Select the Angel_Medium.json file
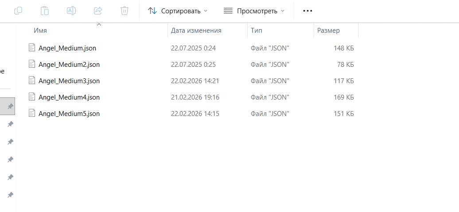Screen dimensions: 459x212 [x=67, y=48]
